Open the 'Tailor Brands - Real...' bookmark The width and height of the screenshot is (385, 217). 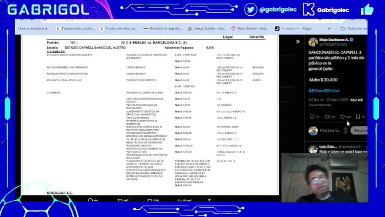(x=250, y=29)
